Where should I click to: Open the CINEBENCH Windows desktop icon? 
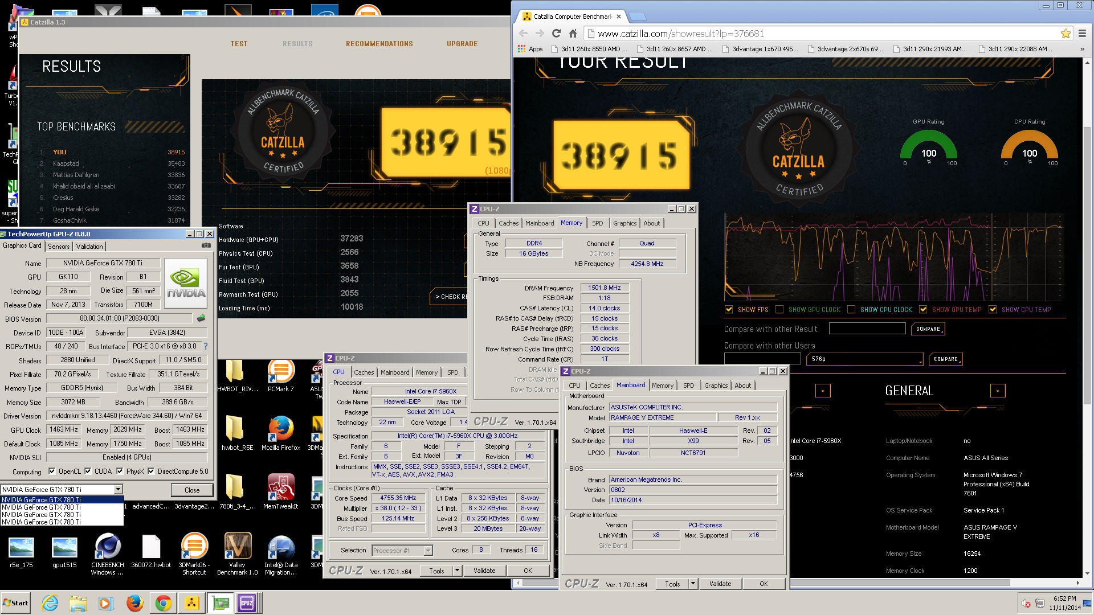(x=108, y=554)
